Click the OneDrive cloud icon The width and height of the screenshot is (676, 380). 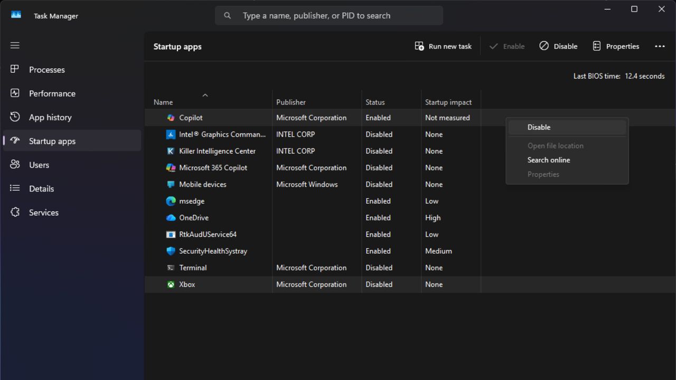(x=171, y=217)
